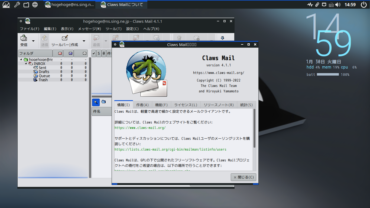Open the mountain-logo start menu in top panel
This screenshot has height=208, width=370.
tap(6, 4)
